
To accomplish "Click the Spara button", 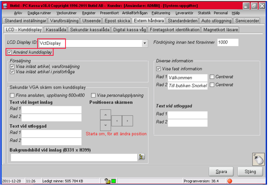I will coord(223,172).
